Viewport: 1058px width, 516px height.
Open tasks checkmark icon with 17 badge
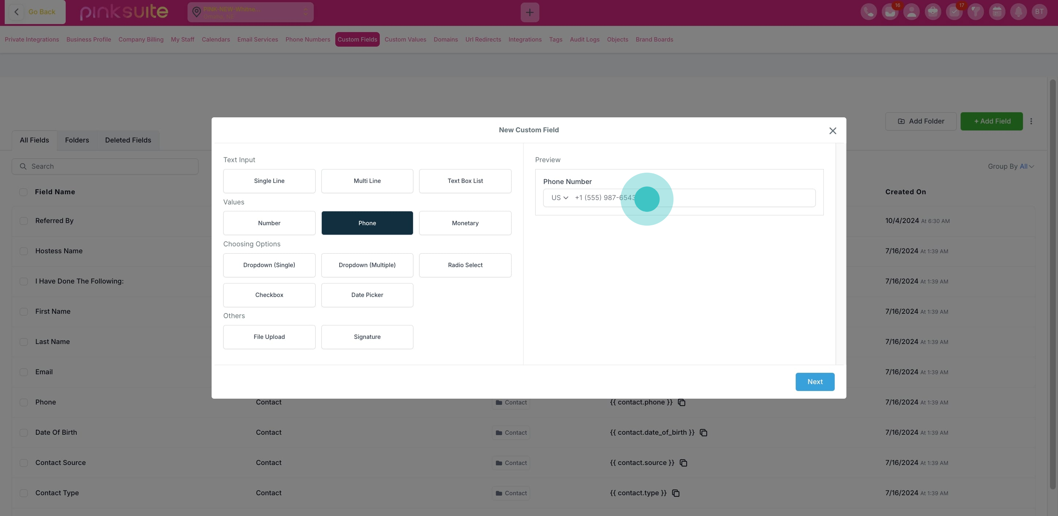click(954, 12)
